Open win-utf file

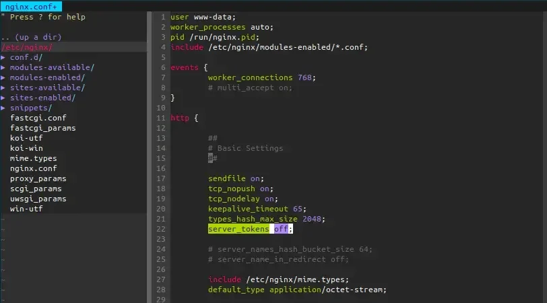tap(26, 209)
